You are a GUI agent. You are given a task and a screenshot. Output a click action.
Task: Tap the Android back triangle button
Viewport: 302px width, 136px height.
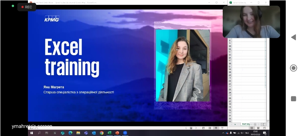click(293, 37)
